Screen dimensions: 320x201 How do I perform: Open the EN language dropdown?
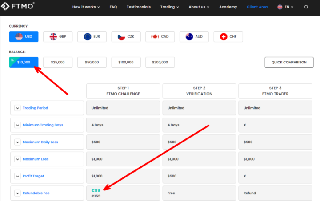coord(289,7)
